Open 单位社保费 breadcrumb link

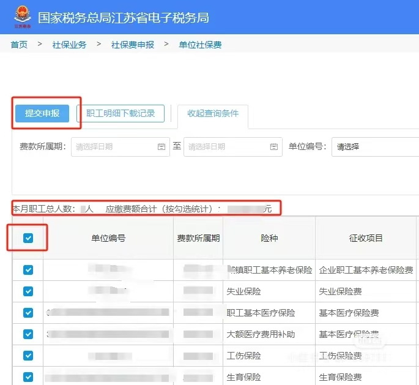pyautogui.click(x=200, y=45)
